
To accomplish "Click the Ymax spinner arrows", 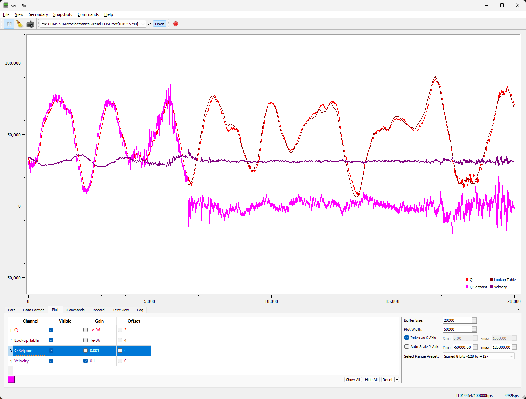I will 514,347.
